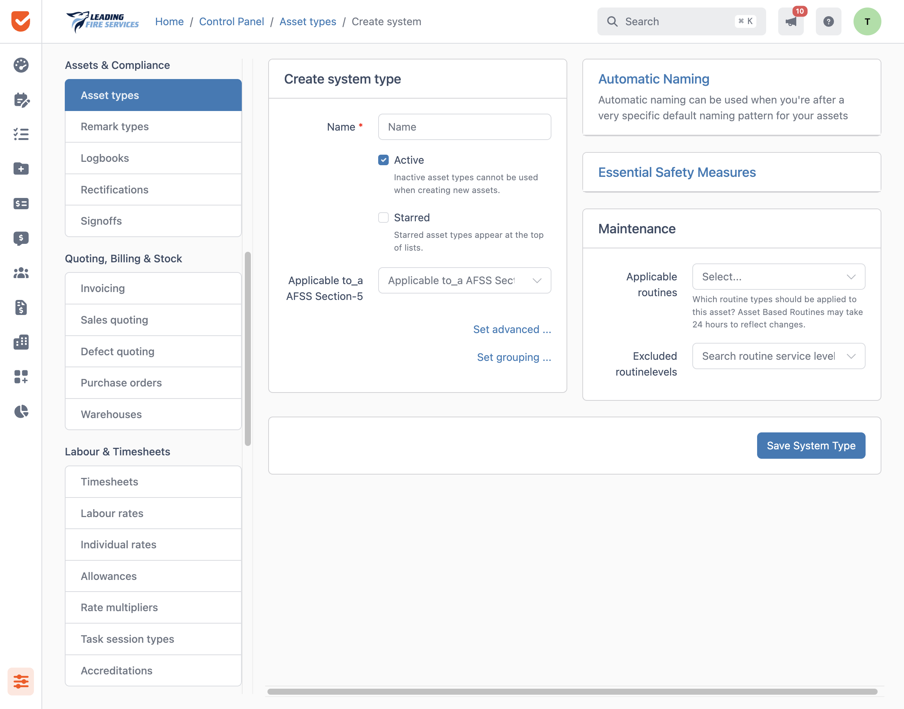
Task: Open the pie chart reports icon
Action: [21, 411]
